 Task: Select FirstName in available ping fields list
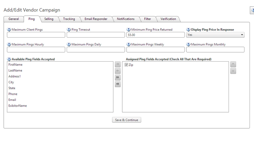click(x=15, y=65)
